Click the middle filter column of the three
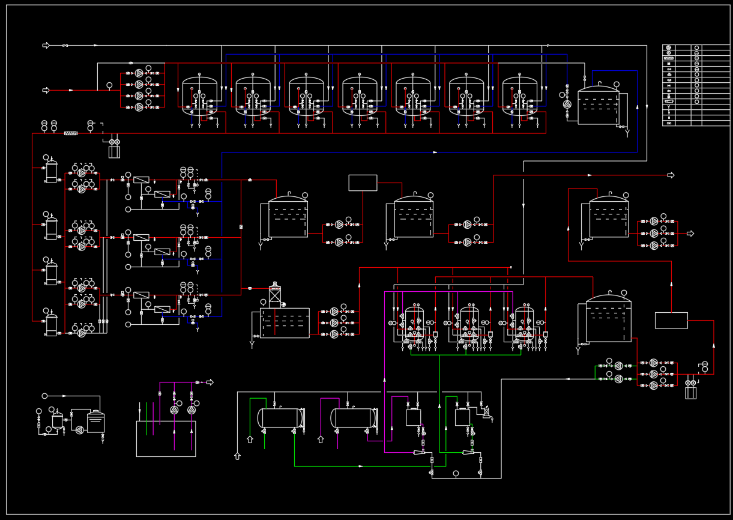 point(469,324)
